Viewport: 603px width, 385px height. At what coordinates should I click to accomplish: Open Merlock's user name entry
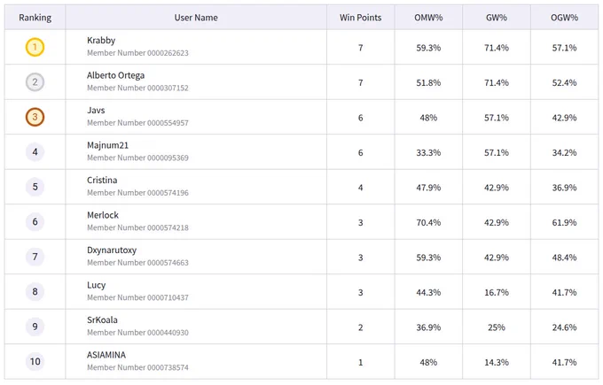pos(103,215)
